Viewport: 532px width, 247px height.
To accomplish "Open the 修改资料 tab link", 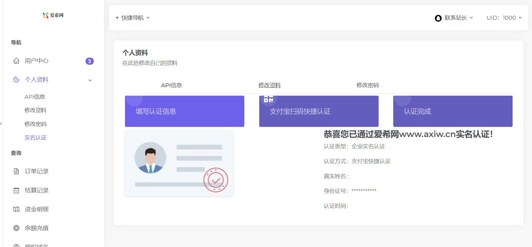I will tap(269, 85).
